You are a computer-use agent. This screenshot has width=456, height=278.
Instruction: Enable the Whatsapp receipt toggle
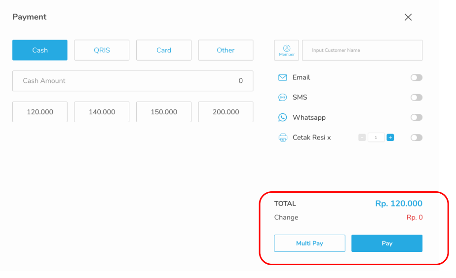click(417, 118)
